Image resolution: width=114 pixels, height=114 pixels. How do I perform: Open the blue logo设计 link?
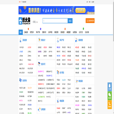(x=64, y=80)
